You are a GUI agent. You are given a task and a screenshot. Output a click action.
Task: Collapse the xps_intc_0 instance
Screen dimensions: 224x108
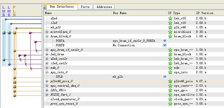point(47,72)
